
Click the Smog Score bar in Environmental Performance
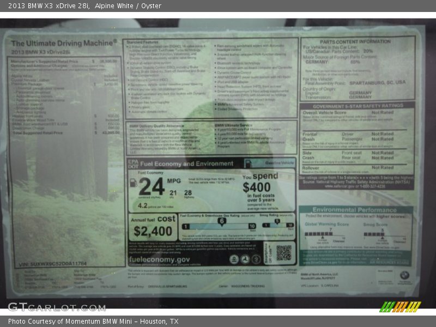(374, 234)
